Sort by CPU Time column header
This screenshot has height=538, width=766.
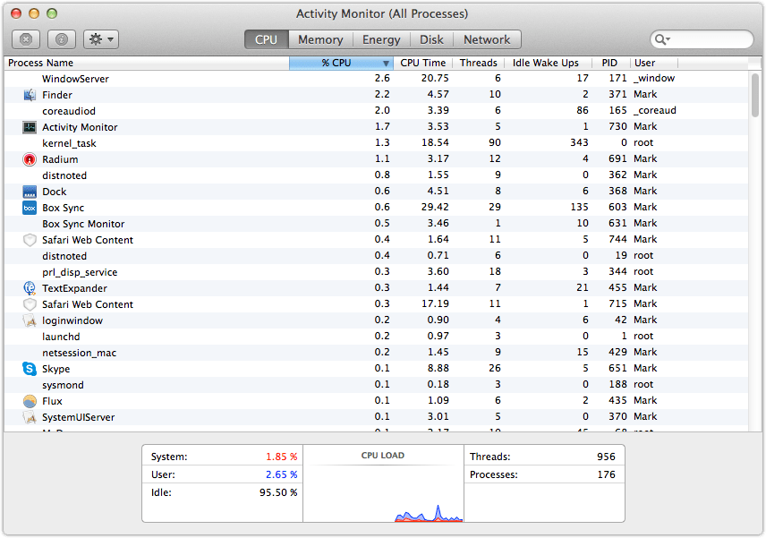click(423, 63)
